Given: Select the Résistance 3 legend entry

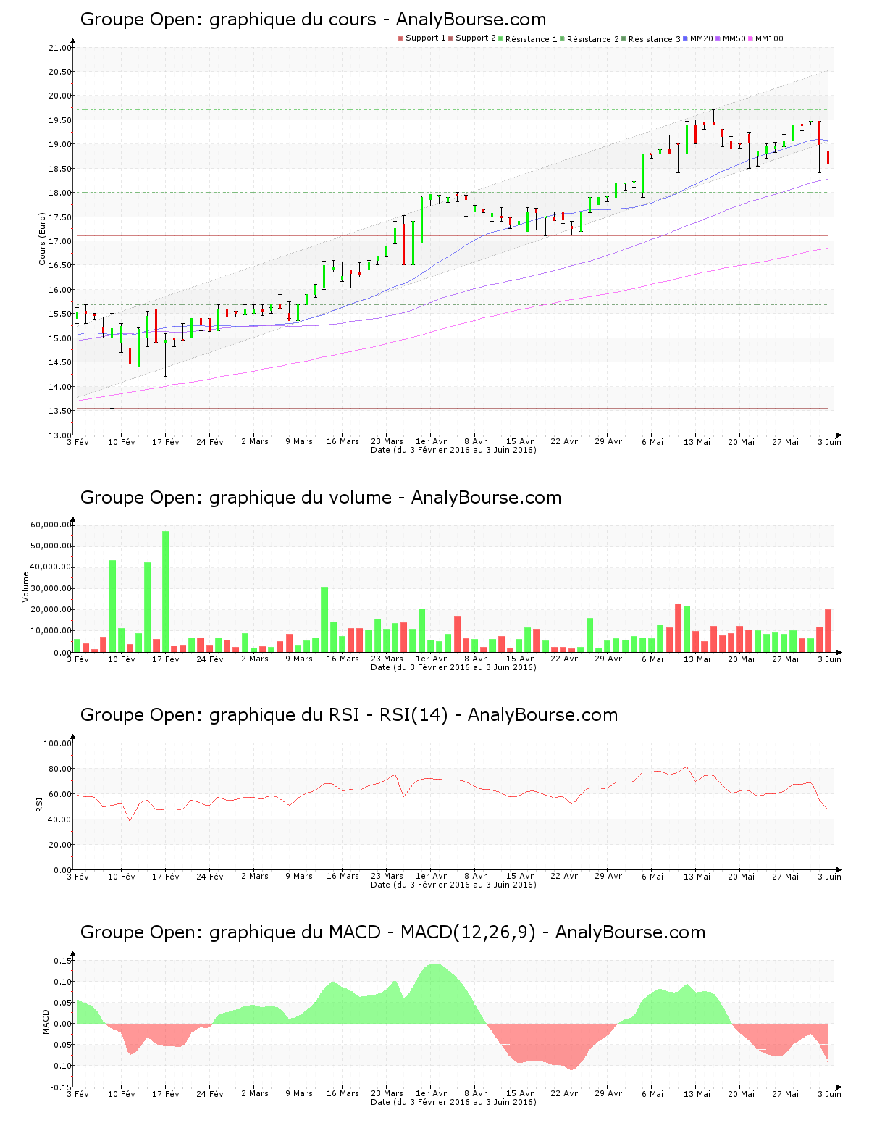Looking at the screenshot, I should coord(651,39).
